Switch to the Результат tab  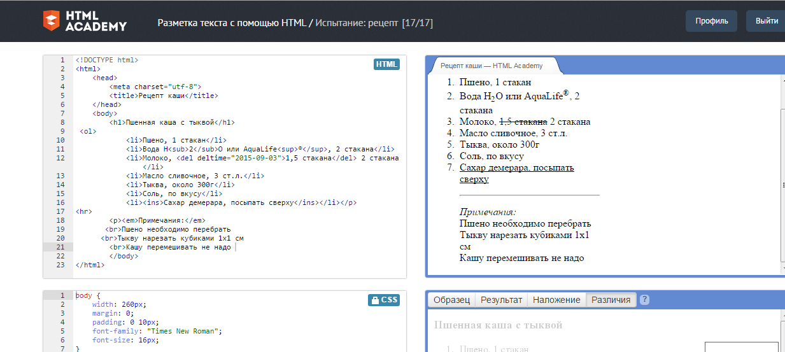(501, 300)
